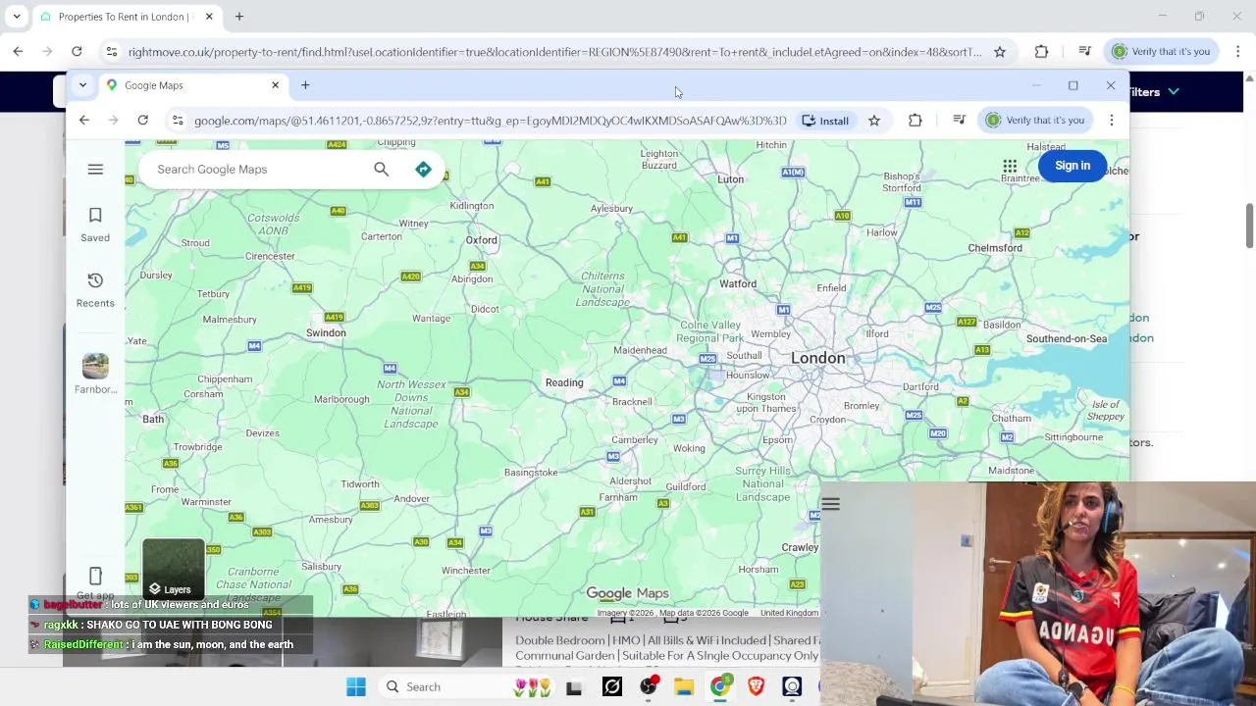Open the Google Maps hamburger menu
Image resolution: width=1256 pixels, height=706 pixels.
coord(95,170)
